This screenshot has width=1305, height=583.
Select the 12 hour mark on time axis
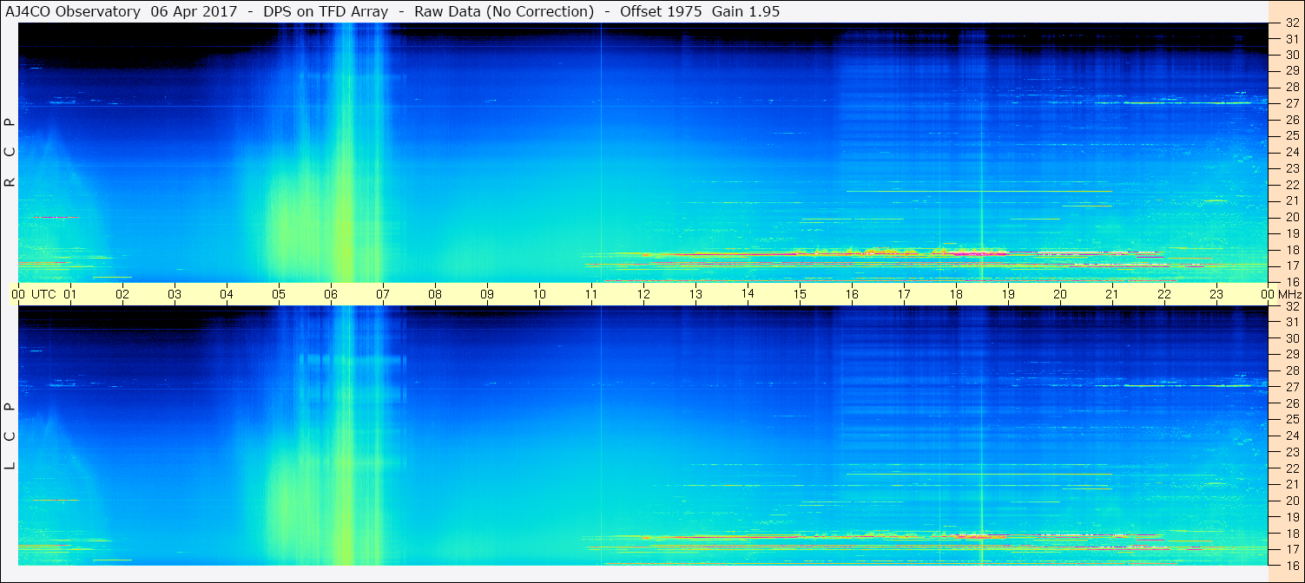coord(643,294)
